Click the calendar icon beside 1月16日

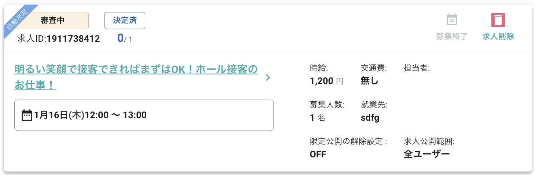(x=27, y=115)
